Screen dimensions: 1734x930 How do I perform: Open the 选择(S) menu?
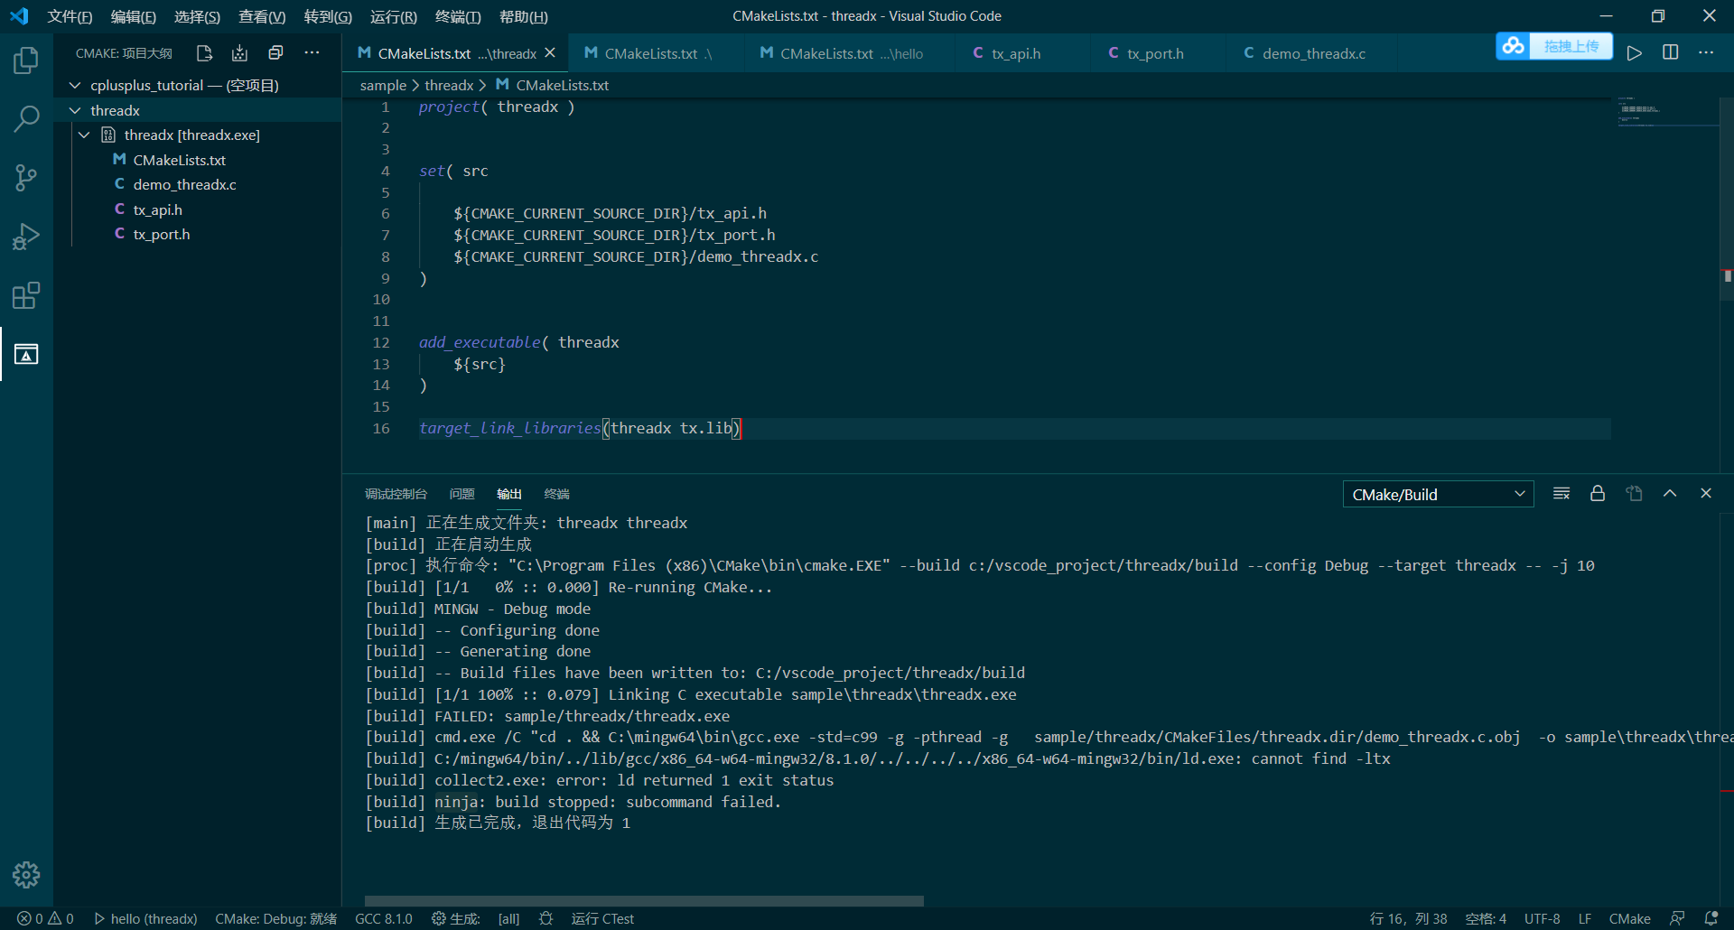(197, 16)
